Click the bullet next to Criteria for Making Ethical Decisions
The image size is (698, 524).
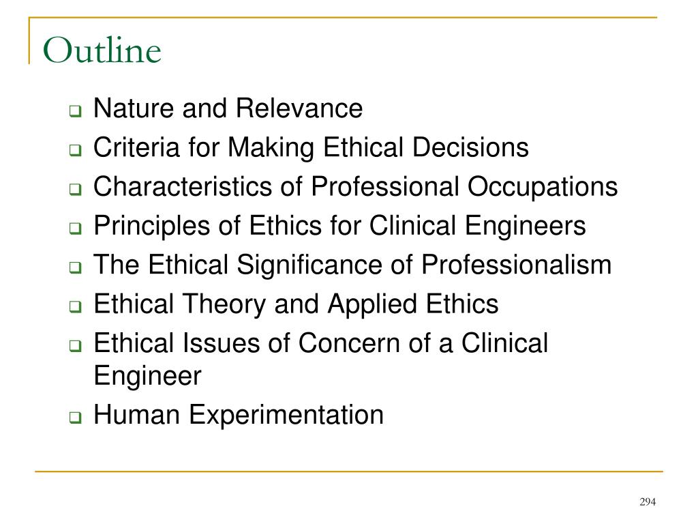point(76,149)
